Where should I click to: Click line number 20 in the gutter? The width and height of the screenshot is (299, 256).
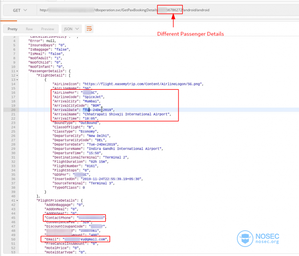coord(13,110)
